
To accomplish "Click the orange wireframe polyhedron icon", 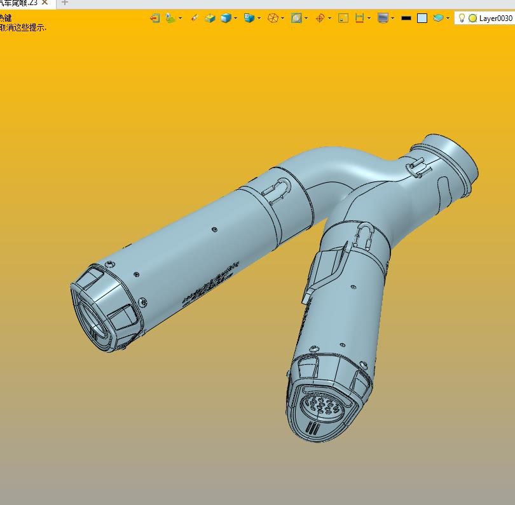I will 273,18.
